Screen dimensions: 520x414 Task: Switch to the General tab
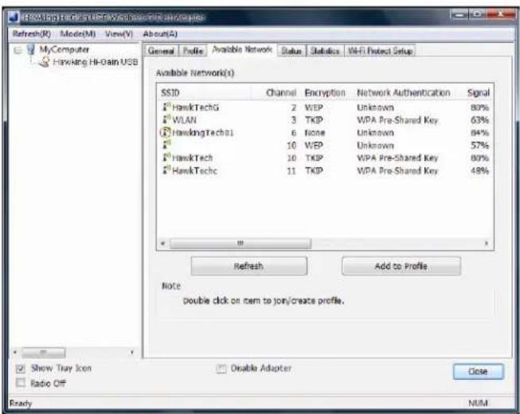click(x=161, y=51)
